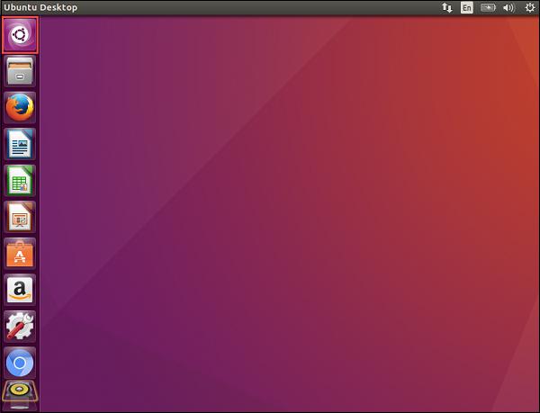Open LibreOffice Writer

click(20, 144)
